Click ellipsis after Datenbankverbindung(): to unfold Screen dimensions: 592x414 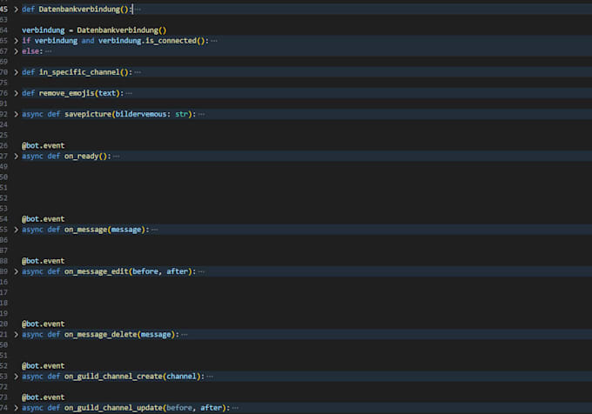[x=138, y=10]
